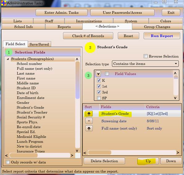This screenshot has width=184, height=175.
Task: Click Check # of Records button
Action: point(88,36)
